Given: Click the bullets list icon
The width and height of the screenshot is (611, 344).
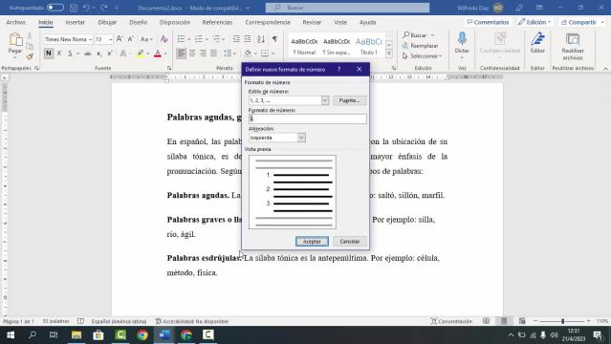Looking at the screenshot, I should [x=181, y=39].
